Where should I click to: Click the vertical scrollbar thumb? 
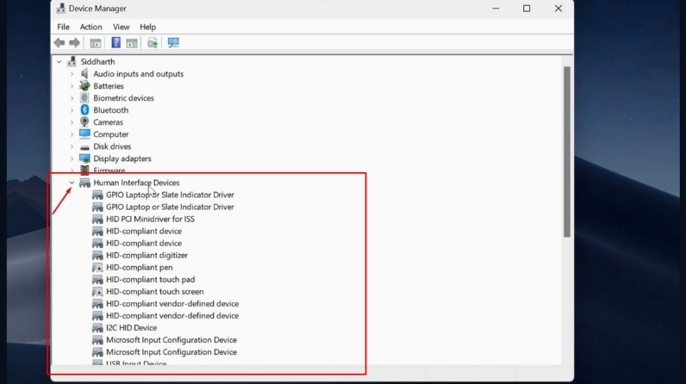[x=567, y=152]
